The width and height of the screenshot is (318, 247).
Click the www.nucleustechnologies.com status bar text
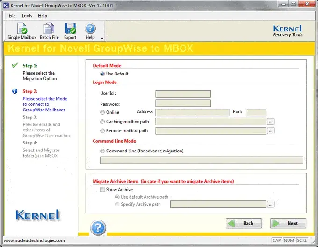tap(34, 240)
